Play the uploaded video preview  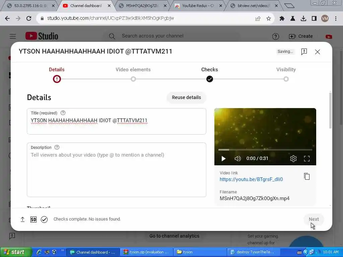(223, 158)
